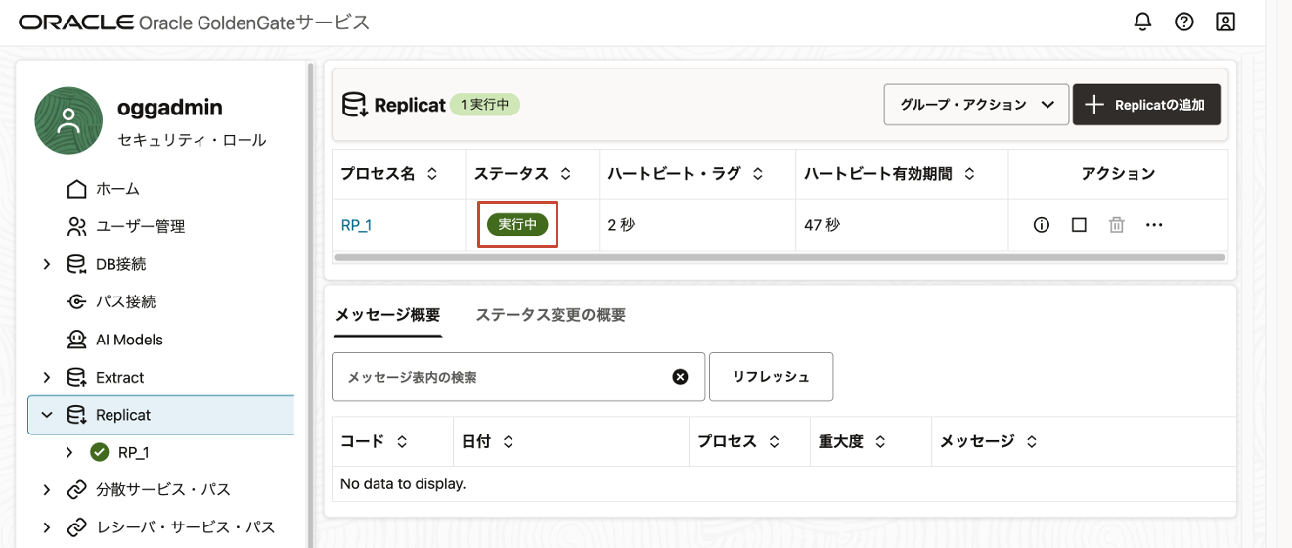Open the notifications bell icon
The height and width of the screenshot is (548, 1292).
coord(1142,22)
